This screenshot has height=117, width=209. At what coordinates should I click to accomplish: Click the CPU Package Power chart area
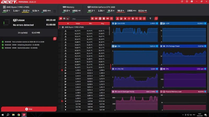click(x=184, y=57)
